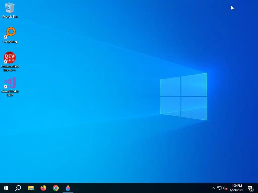This screenshot has height=193, width=258.
Task: Switch to the droplet-icon app in taskbar
Action: tap(68, 188)
